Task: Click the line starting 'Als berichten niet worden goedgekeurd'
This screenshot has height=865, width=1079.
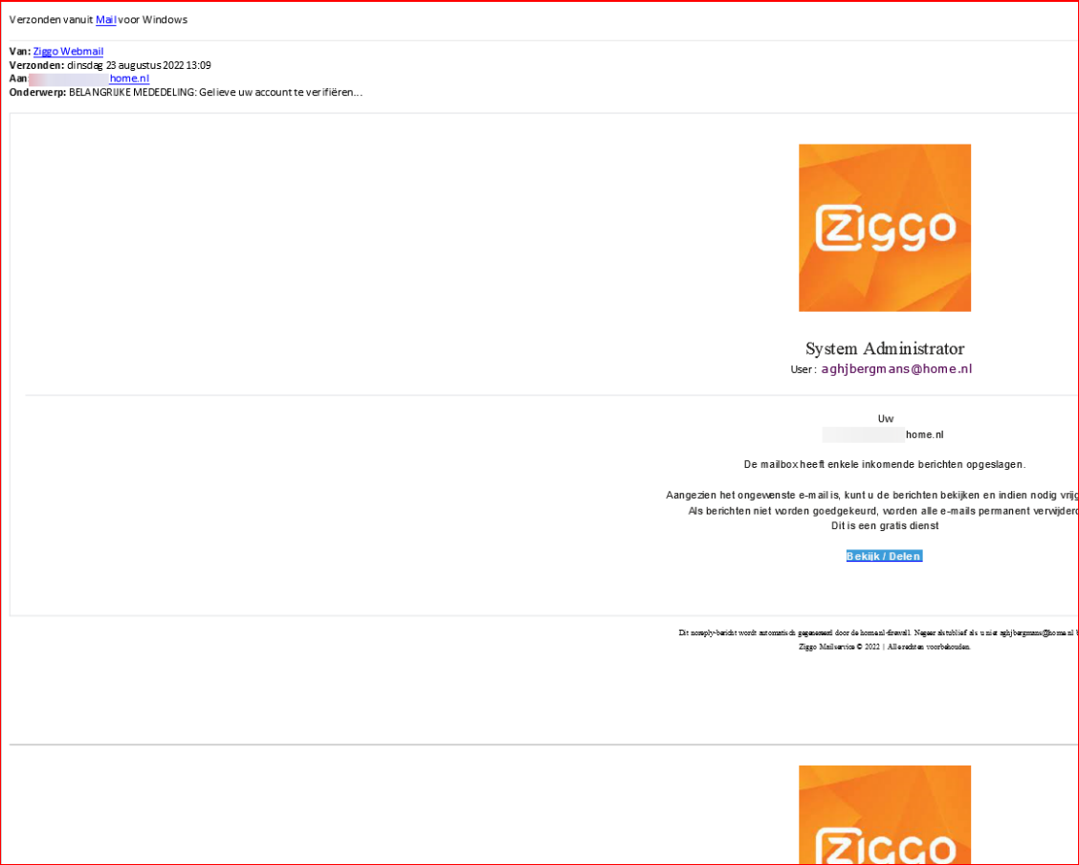Action: tap(884, 511)
